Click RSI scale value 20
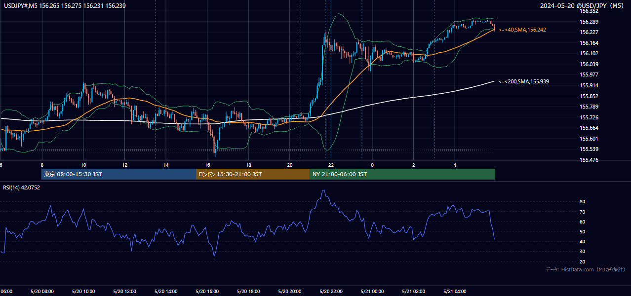Viewport: 631px width, 296px height. [x=583, y=261]
